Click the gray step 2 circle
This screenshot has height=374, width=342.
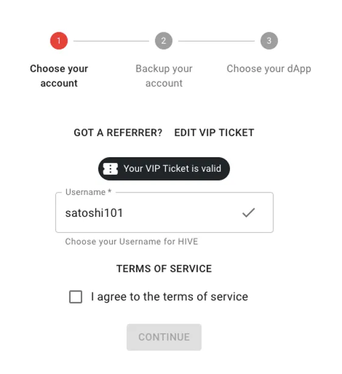pyautogui.click(x=164, y=41)
